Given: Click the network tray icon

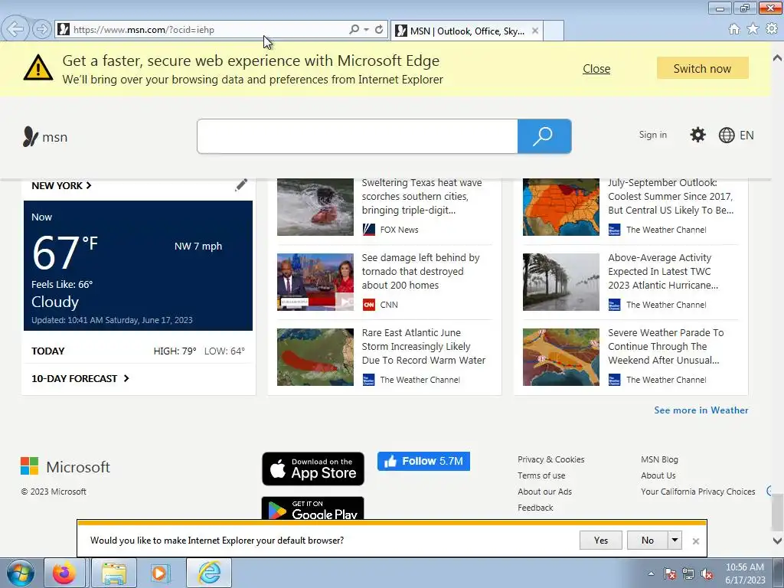Looking at the screenshot, I should (x=688, y=573).
